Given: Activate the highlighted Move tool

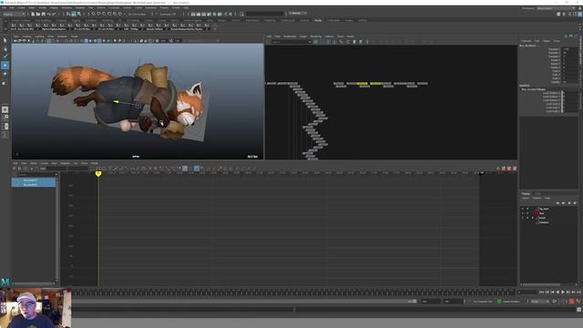Looking at the screenshot, I should pyautogui.click(x=5, y=66).
